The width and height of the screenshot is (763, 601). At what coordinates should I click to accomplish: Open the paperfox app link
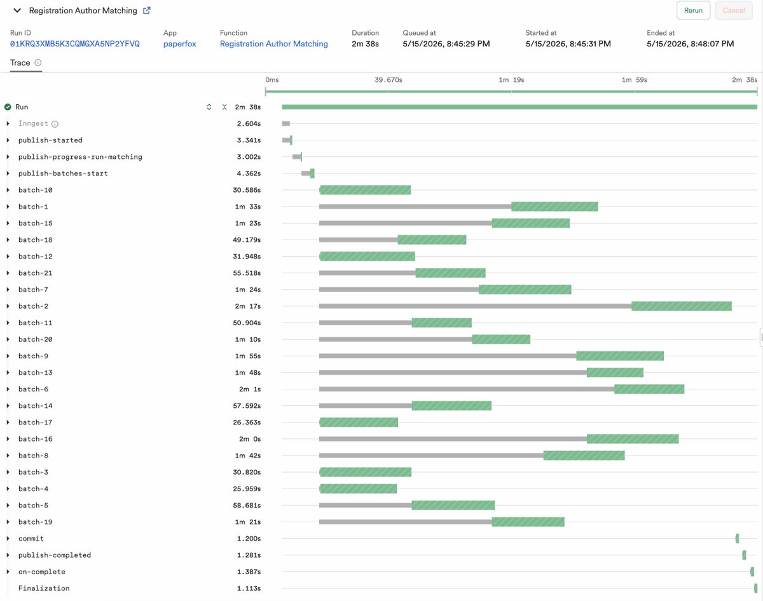(x=181, y=44)
